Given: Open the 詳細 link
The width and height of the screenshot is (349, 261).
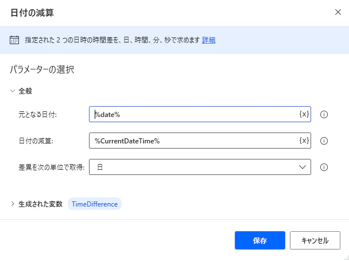Looking at the screenshot, I should point(209,40).
